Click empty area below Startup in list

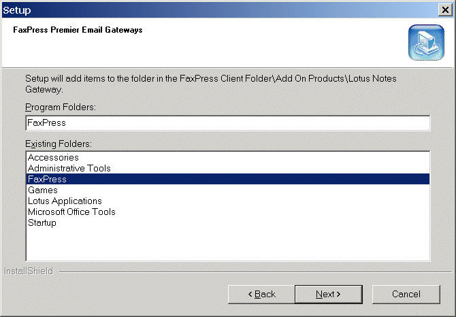(x=228, y=244)
